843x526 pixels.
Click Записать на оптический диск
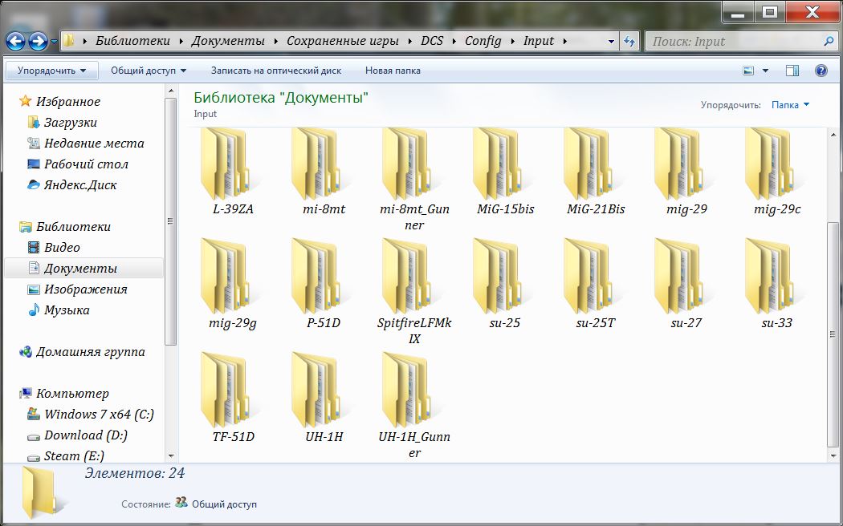(x=276, y=71)
